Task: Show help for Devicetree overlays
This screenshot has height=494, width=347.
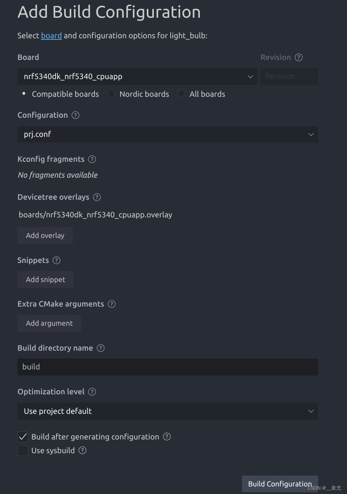Action: (97, 197)
